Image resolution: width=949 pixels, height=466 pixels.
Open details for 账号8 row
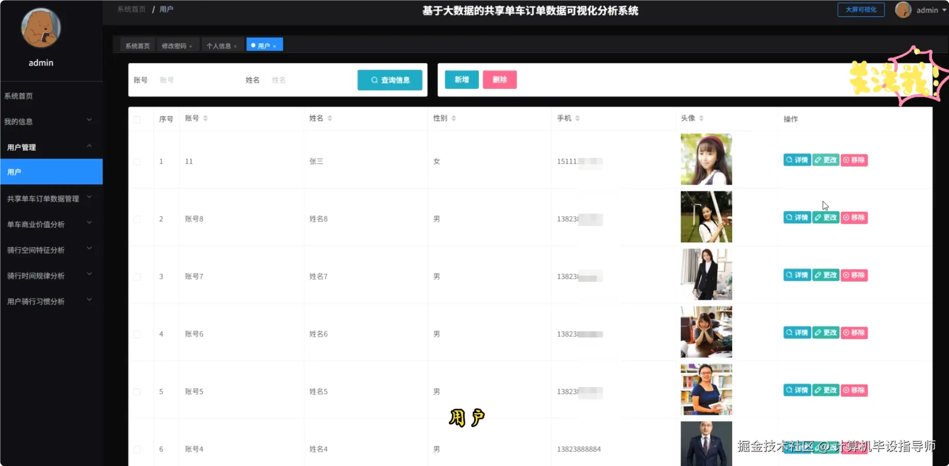(x=797, y=218)
